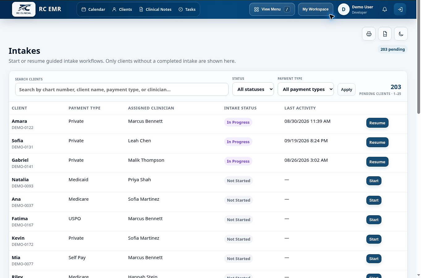421x278 pixels.
Task: Click the 203 pending badge
Action: [392, 49]
